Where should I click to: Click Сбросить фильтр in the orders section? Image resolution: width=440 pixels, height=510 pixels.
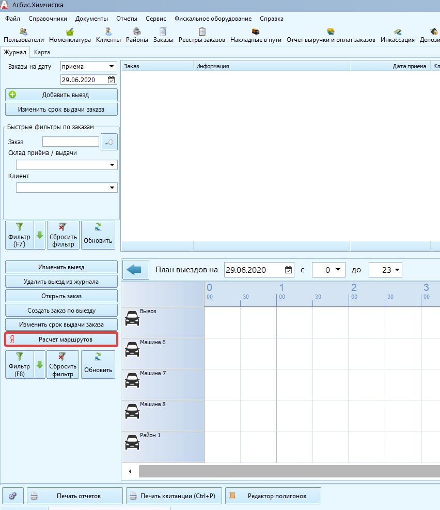[x=64, y=235]
